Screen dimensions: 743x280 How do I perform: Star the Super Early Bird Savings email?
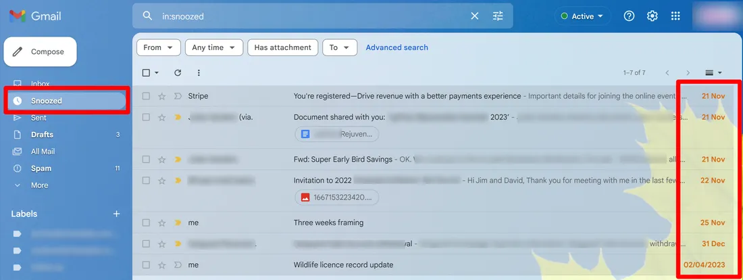162,160
